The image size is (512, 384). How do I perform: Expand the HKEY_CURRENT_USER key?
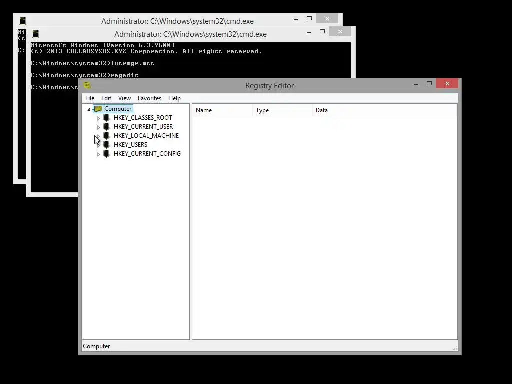click(x=98, y=127)
